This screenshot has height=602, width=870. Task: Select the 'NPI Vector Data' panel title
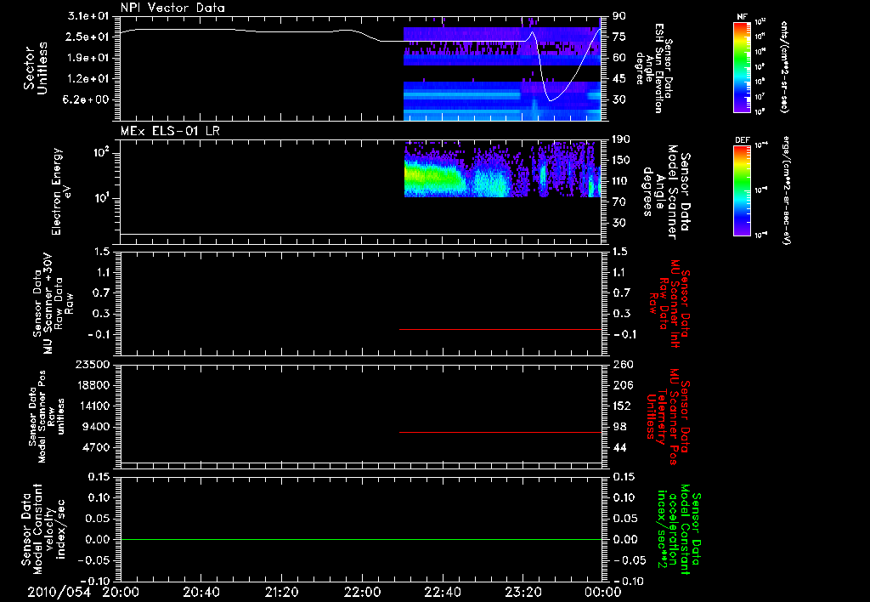(172, 8)
